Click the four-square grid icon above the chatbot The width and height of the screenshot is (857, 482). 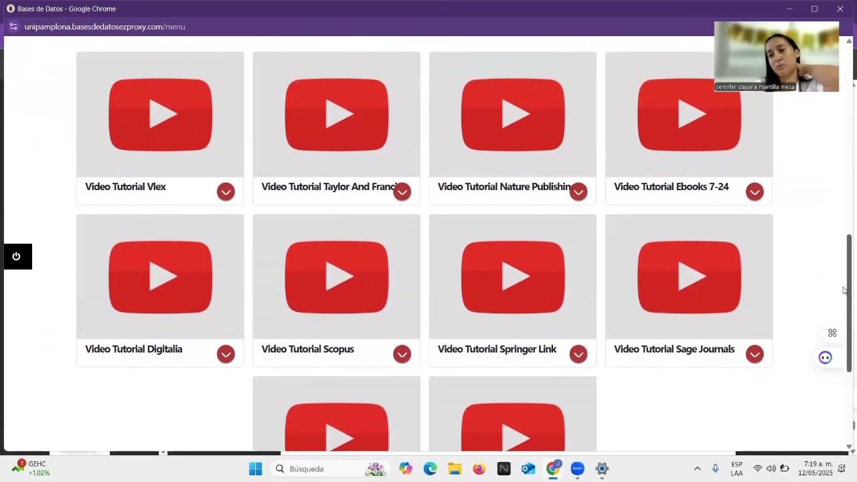832,333
